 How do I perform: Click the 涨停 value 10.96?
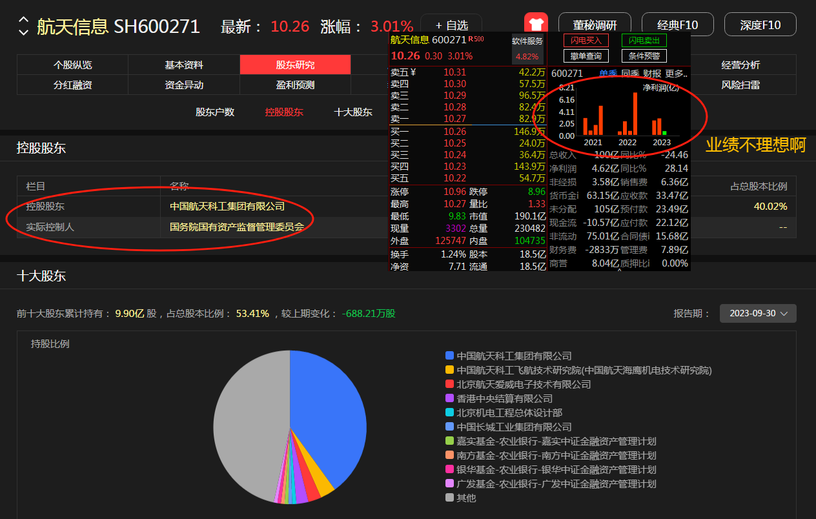click(454, 192)
